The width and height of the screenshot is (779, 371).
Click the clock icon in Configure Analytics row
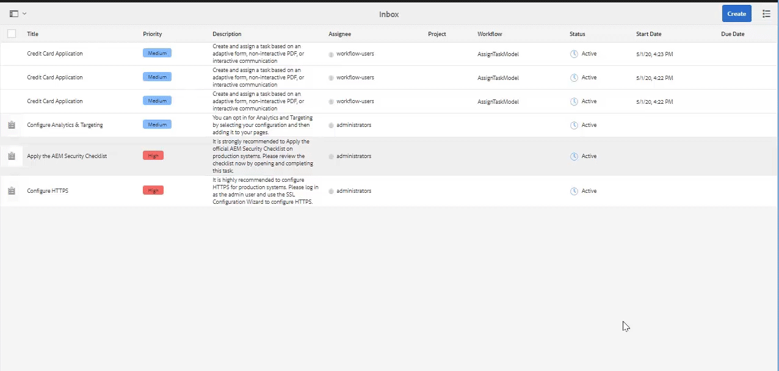pyautogui.click(x=574, y=125)
